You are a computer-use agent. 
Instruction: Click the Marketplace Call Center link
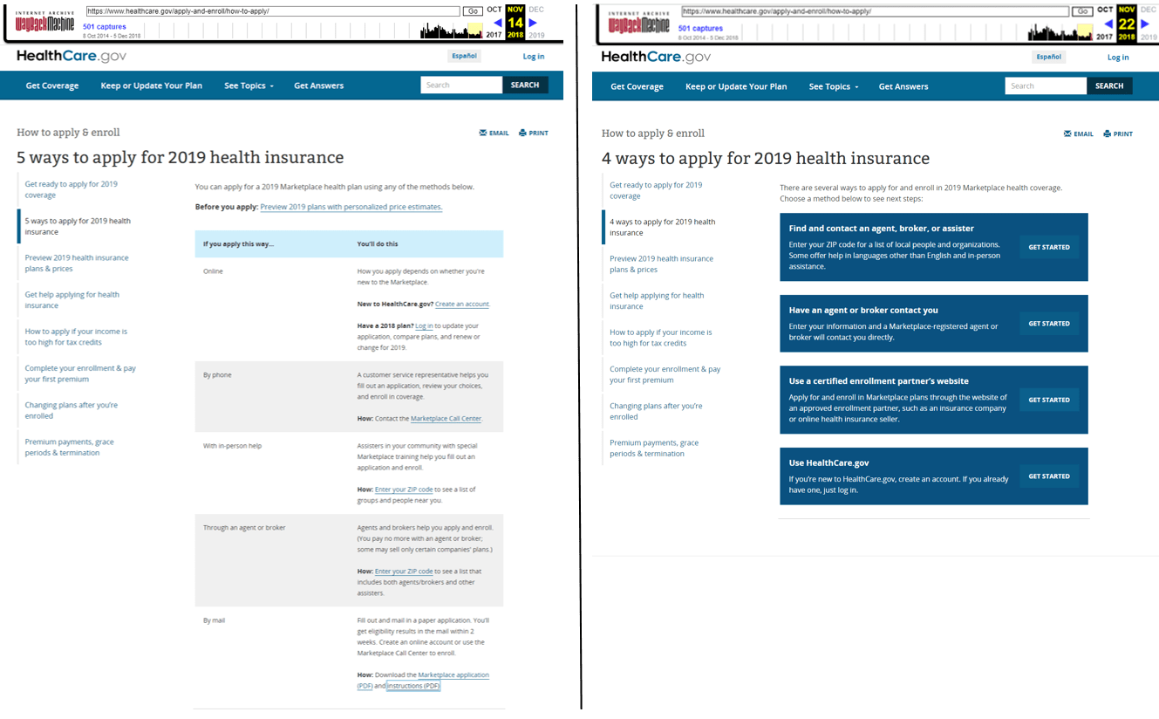[446, 418]
